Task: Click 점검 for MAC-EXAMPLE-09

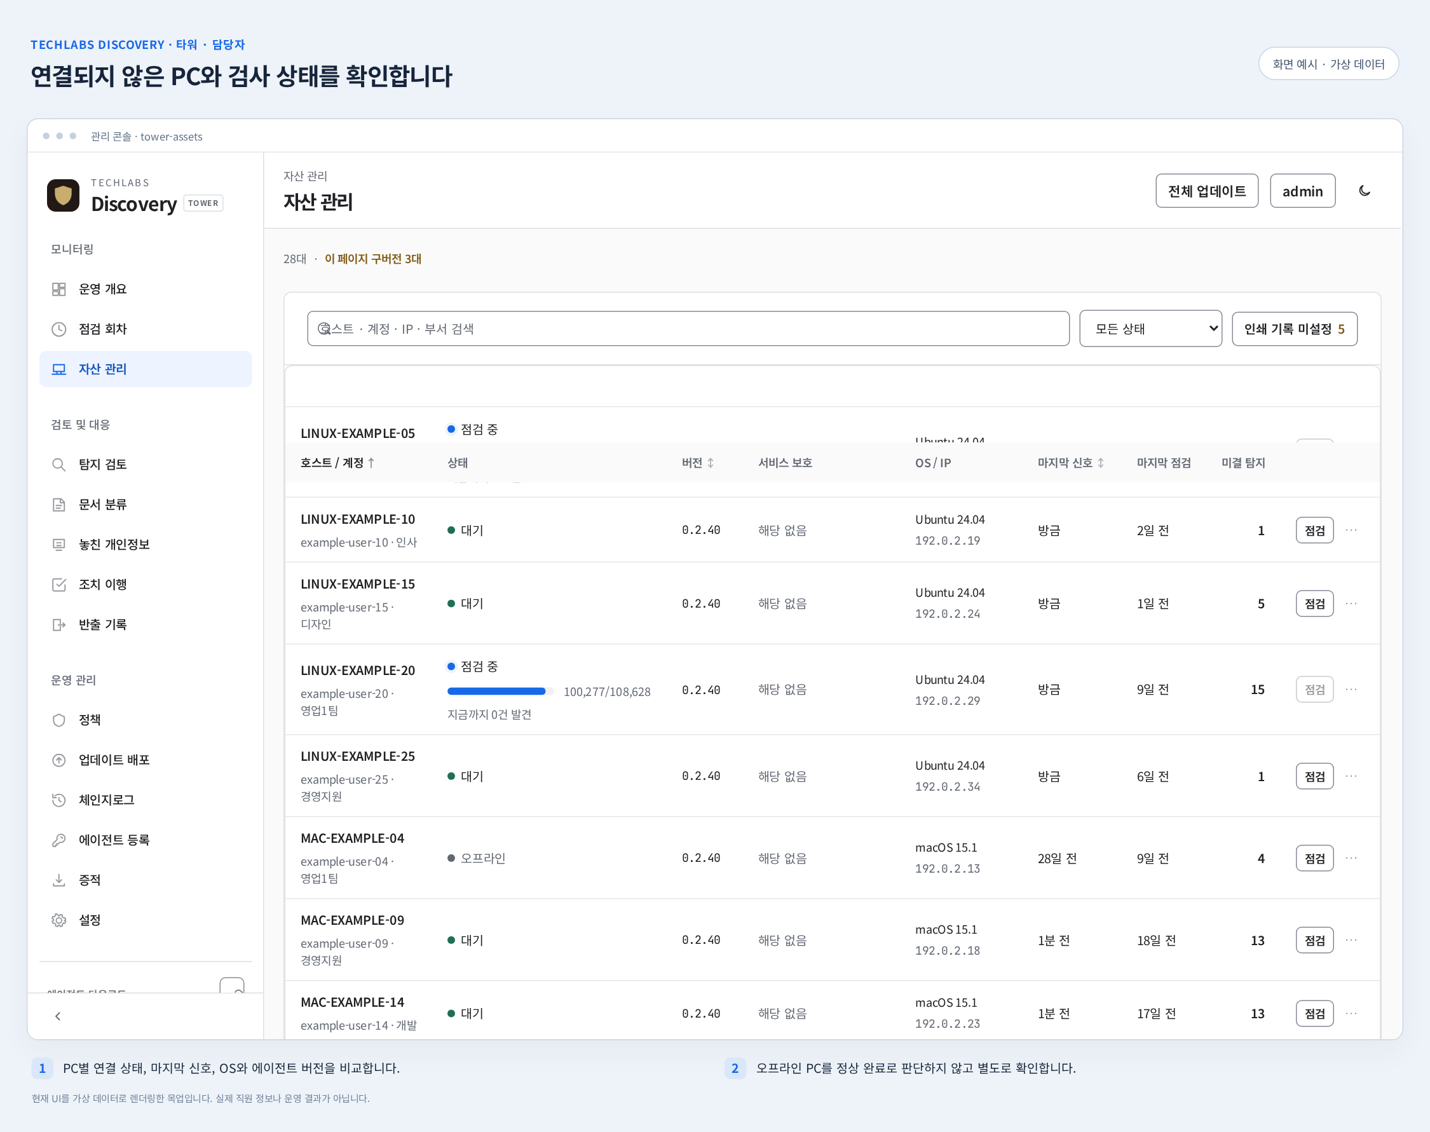Action: pyautogui.click(x=1315, y=941)
